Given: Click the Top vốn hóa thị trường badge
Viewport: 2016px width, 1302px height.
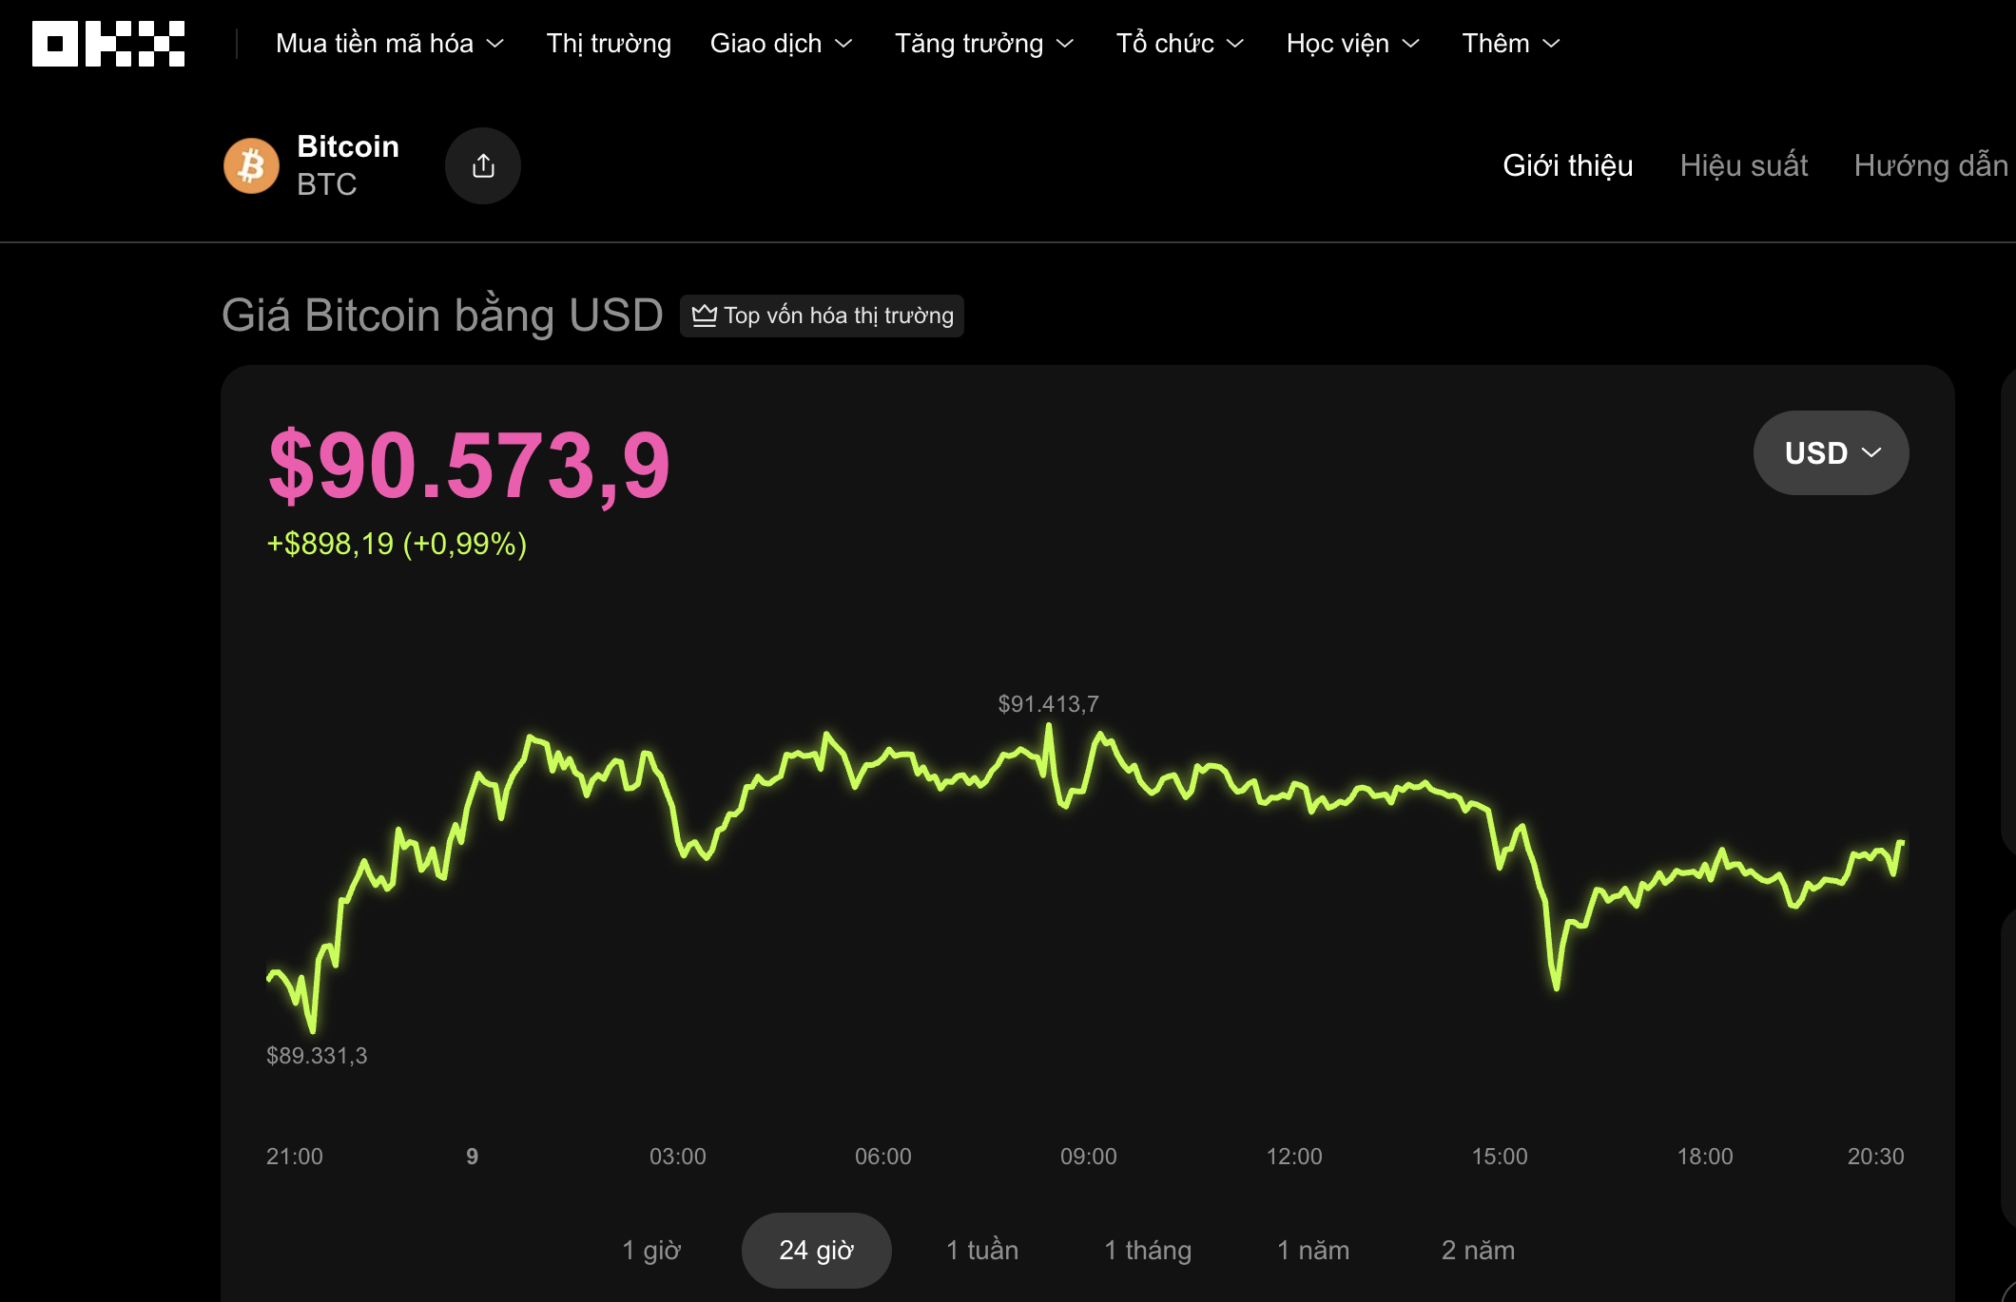Looking at the screenshot, I should 822,316.
